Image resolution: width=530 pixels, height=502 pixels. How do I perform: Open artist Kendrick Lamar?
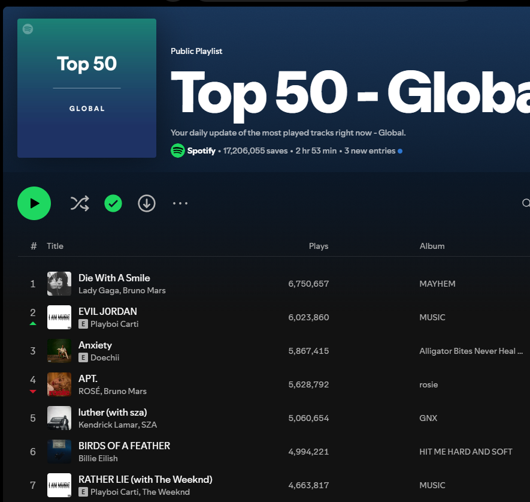pyautogui.click(x=108, y=425)
